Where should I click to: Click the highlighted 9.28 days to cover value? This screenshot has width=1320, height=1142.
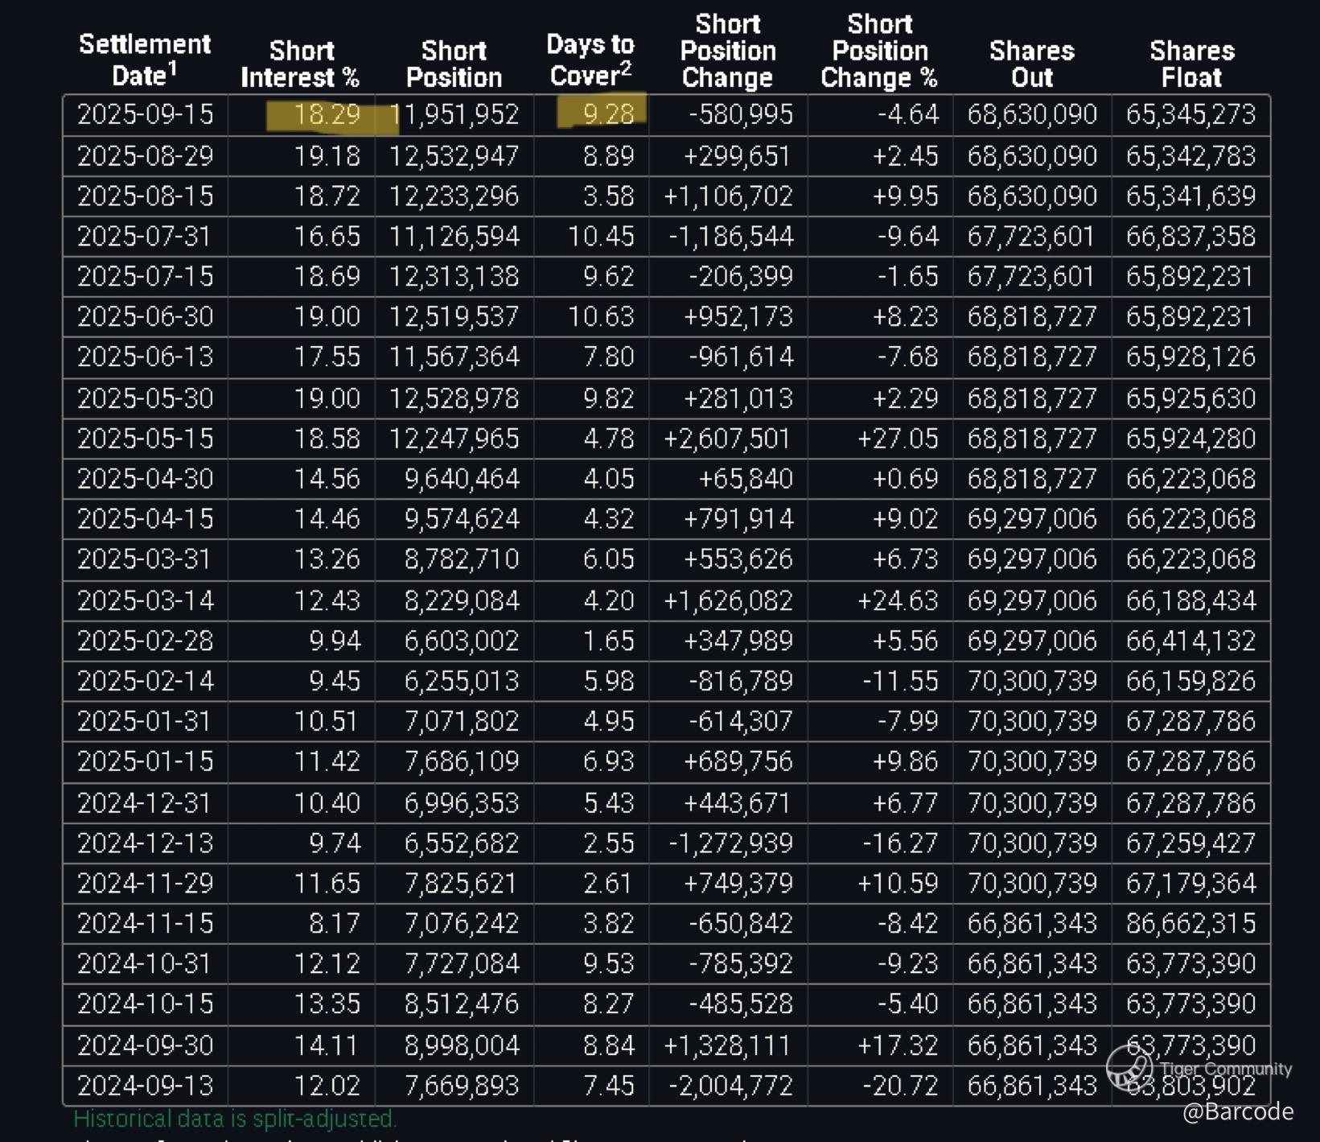coord(607,114)
